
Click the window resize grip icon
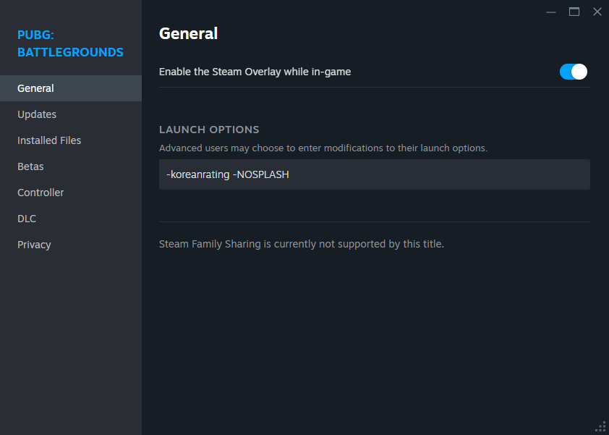coord(600,426)
